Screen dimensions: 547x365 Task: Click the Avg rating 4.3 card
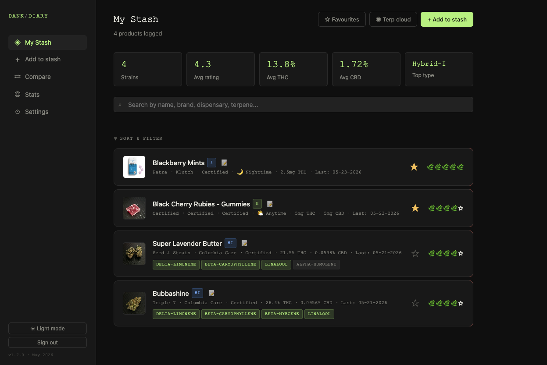221,69
